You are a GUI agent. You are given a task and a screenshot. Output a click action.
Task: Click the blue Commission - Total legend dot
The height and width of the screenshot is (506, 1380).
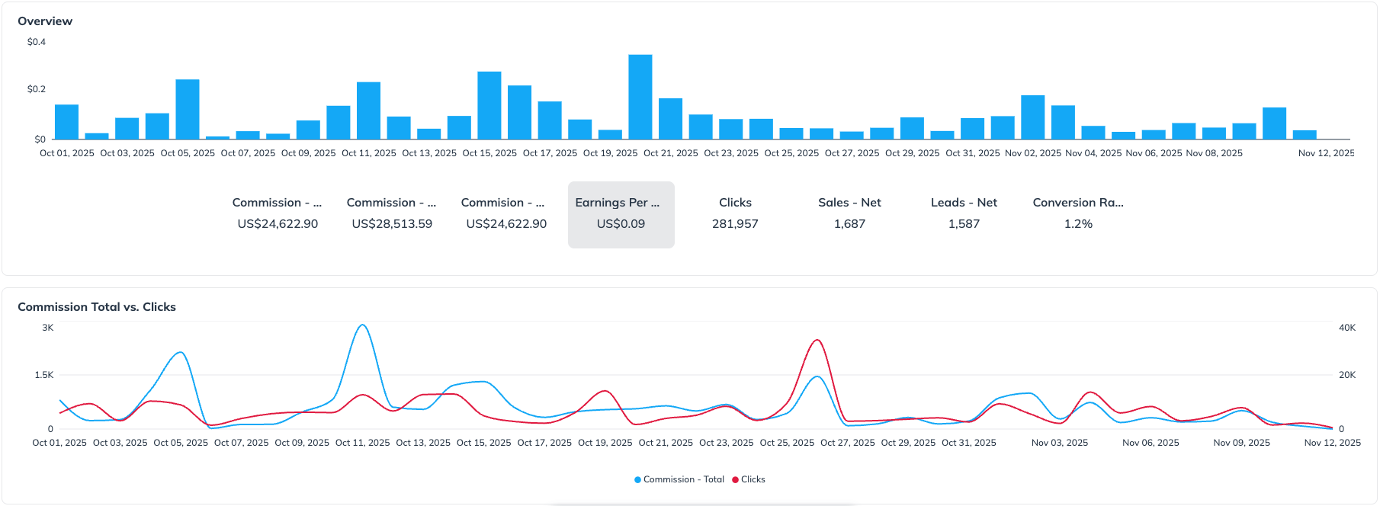click(x=637, y=480)
